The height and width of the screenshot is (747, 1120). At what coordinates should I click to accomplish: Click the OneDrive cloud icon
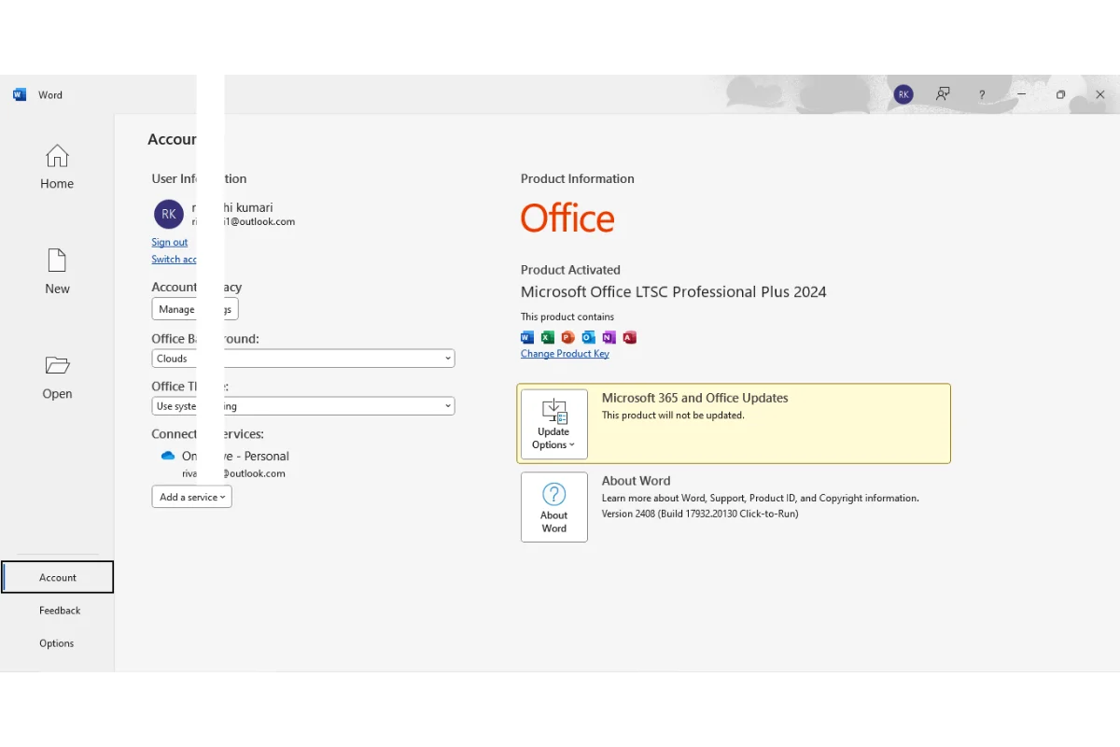[x=168, y=456]
